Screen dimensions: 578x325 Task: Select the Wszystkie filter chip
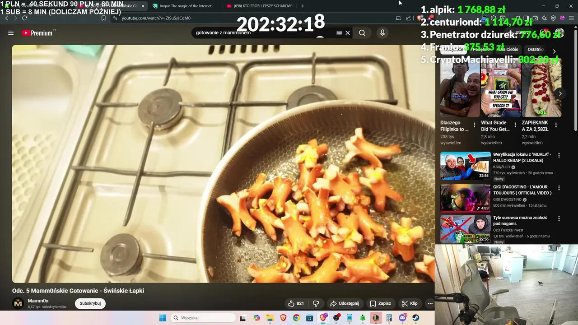pyautogui.click(x=453, y=50)
